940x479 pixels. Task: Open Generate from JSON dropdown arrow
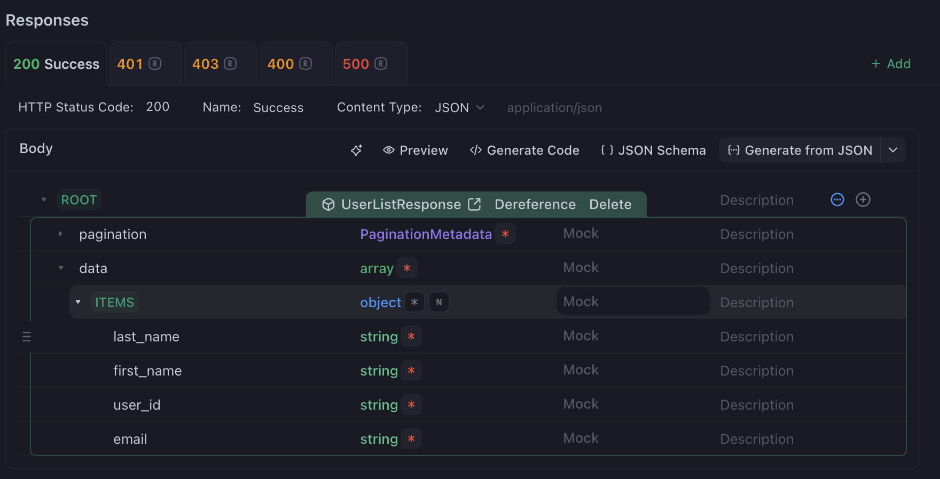point(893,150)
